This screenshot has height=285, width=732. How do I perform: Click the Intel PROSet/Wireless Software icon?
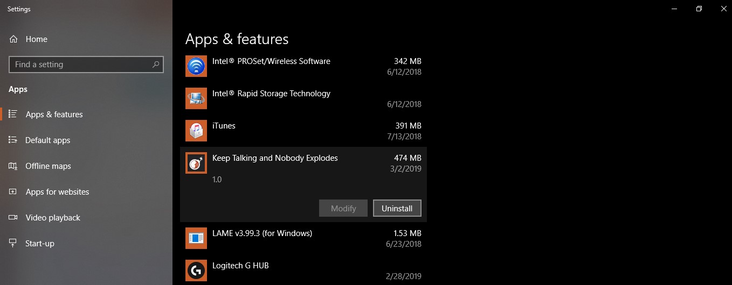(x=196, y=66)
